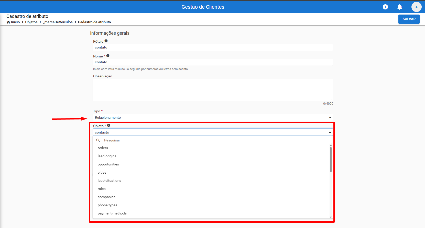Click the info icon next to Rótulo

pos(106,41)
